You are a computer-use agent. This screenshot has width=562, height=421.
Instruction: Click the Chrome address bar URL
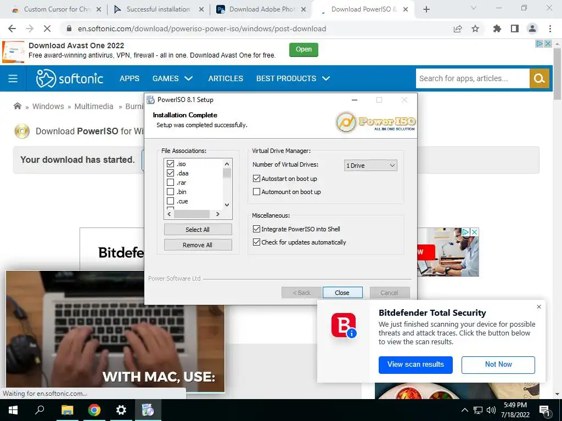[x=202, y=29]
